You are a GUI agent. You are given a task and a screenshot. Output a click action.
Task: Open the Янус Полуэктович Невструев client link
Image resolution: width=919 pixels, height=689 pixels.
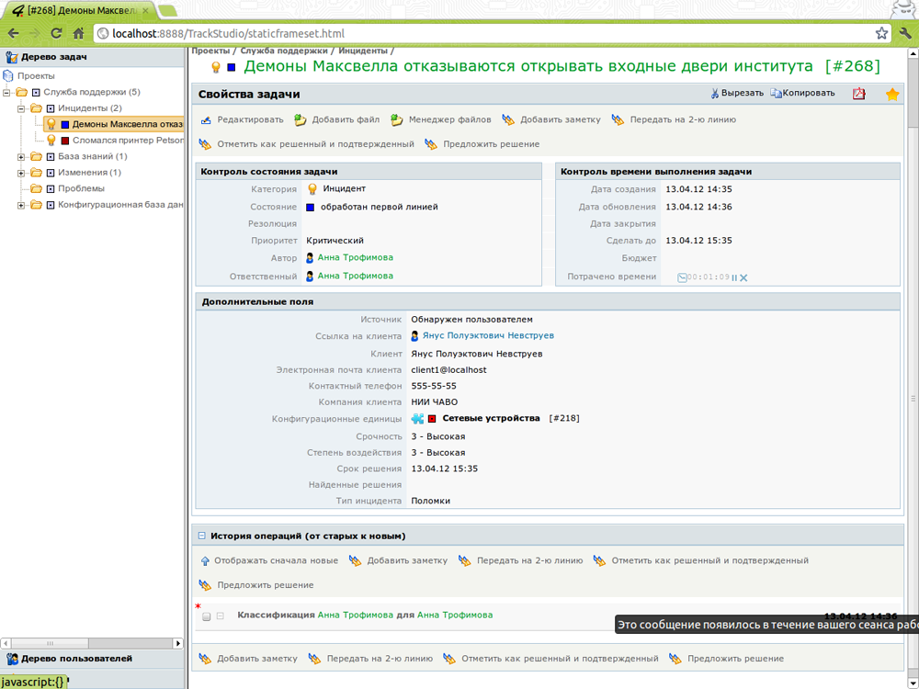[488, 336]
